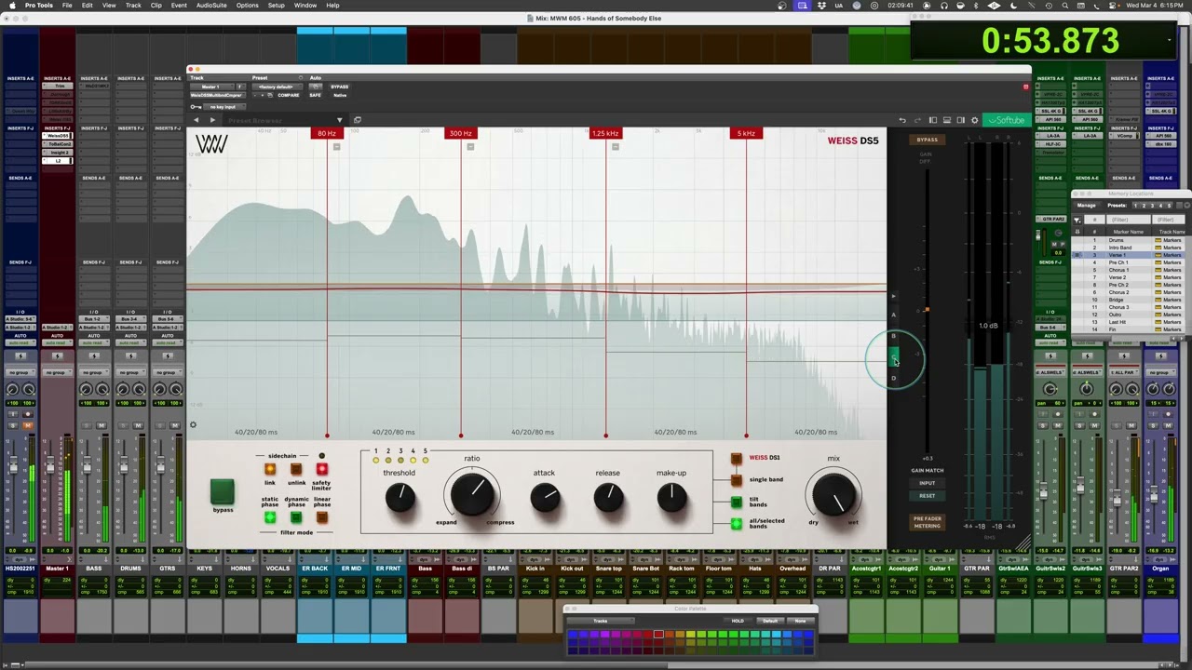Enable dynamic phase filter mode
Viewport: 1192px width, 670px height.
click(296, 517)
